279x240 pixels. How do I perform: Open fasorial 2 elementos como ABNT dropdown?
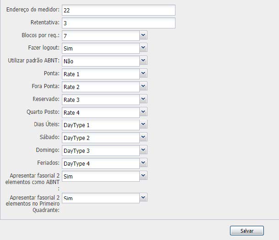[143, 176]
